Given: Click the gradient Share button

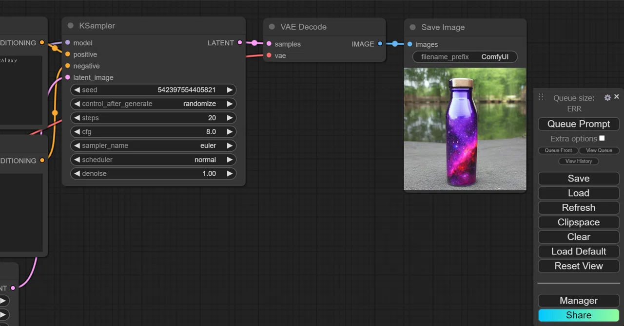Looking at the screenshot, I should coord(579,315).
